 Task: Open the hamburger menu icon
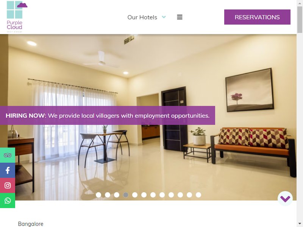coord(180,17)
